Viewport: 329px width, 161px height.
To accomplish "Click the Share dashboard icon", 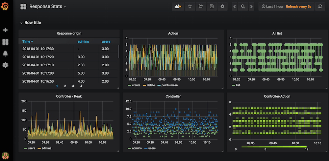I will pyautogui.click(x=201, y=6).
